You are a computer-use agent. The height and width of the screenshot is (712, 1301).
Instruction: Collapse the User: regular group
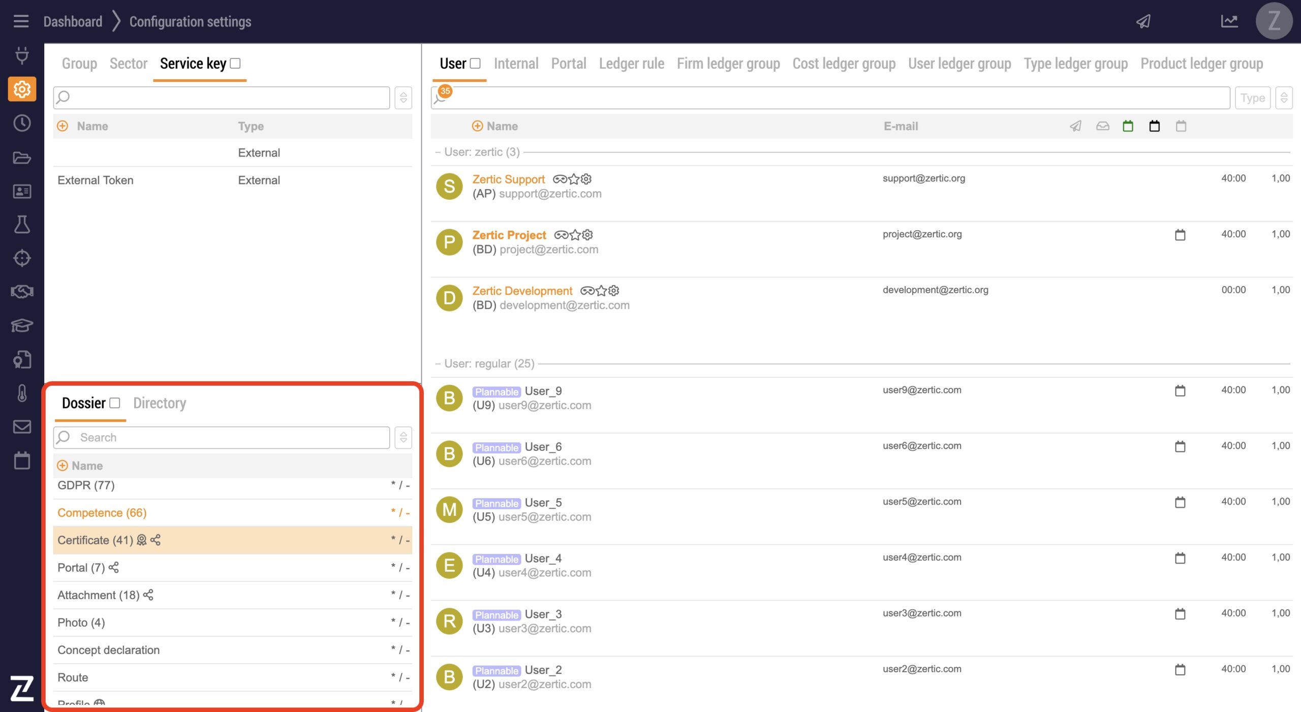438,364
